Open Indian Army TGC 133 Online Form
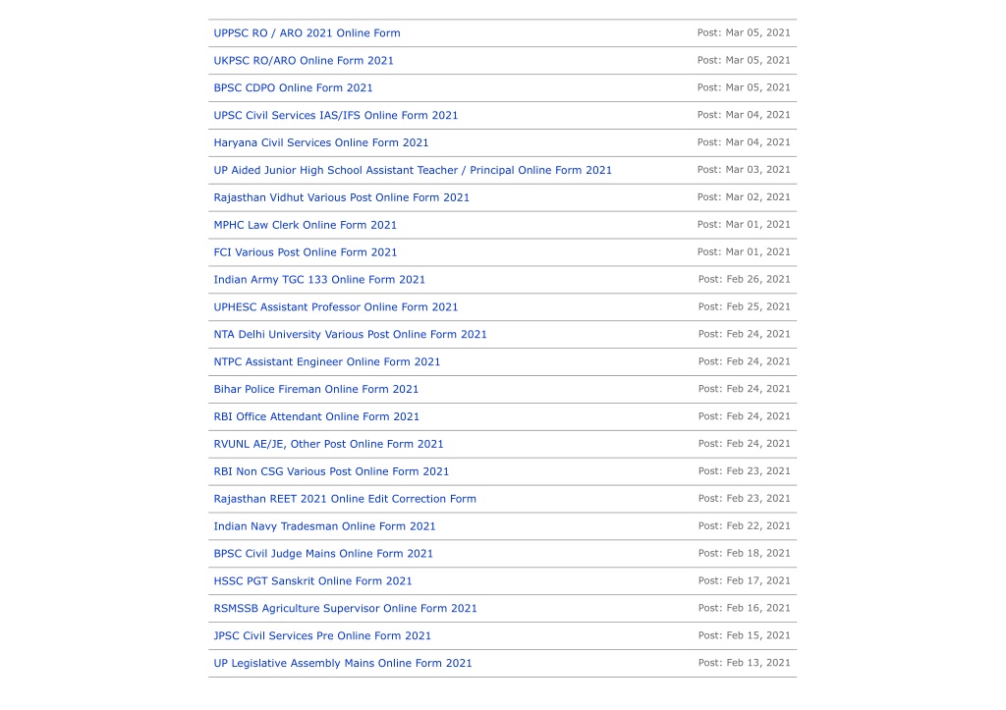1006x710 pixels. (319, 280)
